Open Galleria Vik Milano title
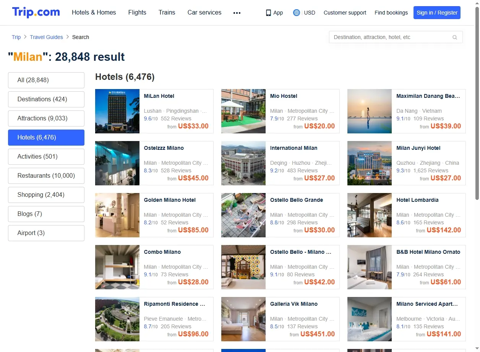Image resolution: width=480 pixels, height=352 pixels. pyautogui.click(x=294, y=304)
